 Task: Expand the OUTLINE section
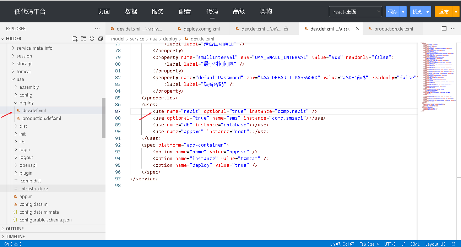(x=15, y=229)
